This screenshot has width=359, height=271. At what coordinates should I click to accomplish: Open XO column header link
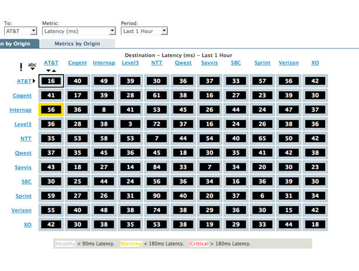click(315, 63)
